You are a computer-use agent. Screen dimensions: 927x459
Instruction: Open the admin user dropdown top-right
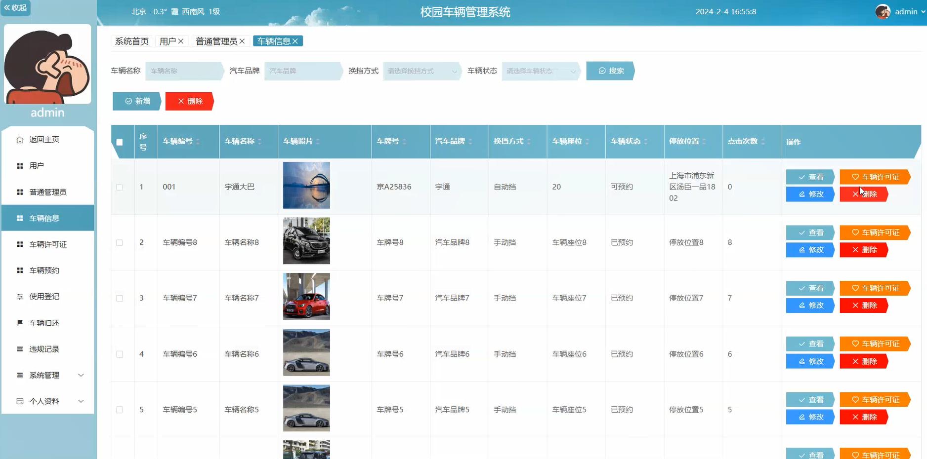910,11
